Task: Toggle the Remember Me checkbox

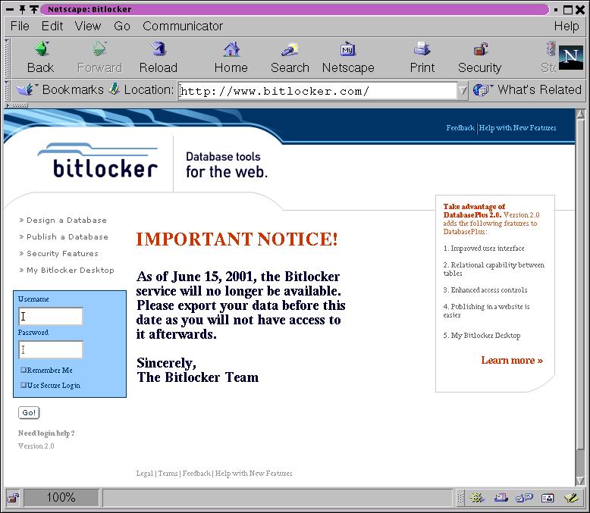Action: (x=24, y=370)
